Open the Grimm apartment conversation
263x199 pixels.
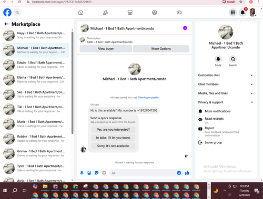35,153
